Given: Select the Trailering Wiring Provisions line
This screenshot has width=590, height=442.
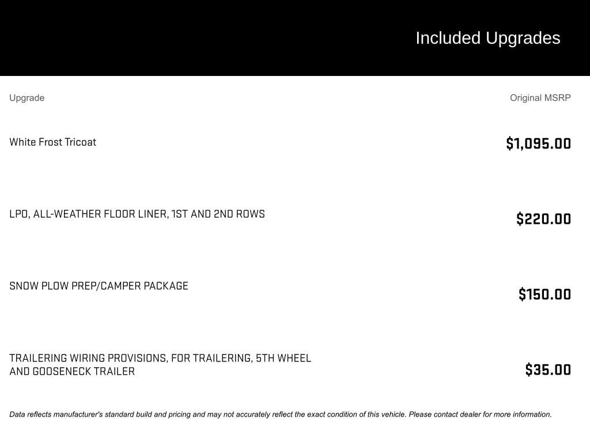Looking at the screenshot, I should click(x=160, y=359).
